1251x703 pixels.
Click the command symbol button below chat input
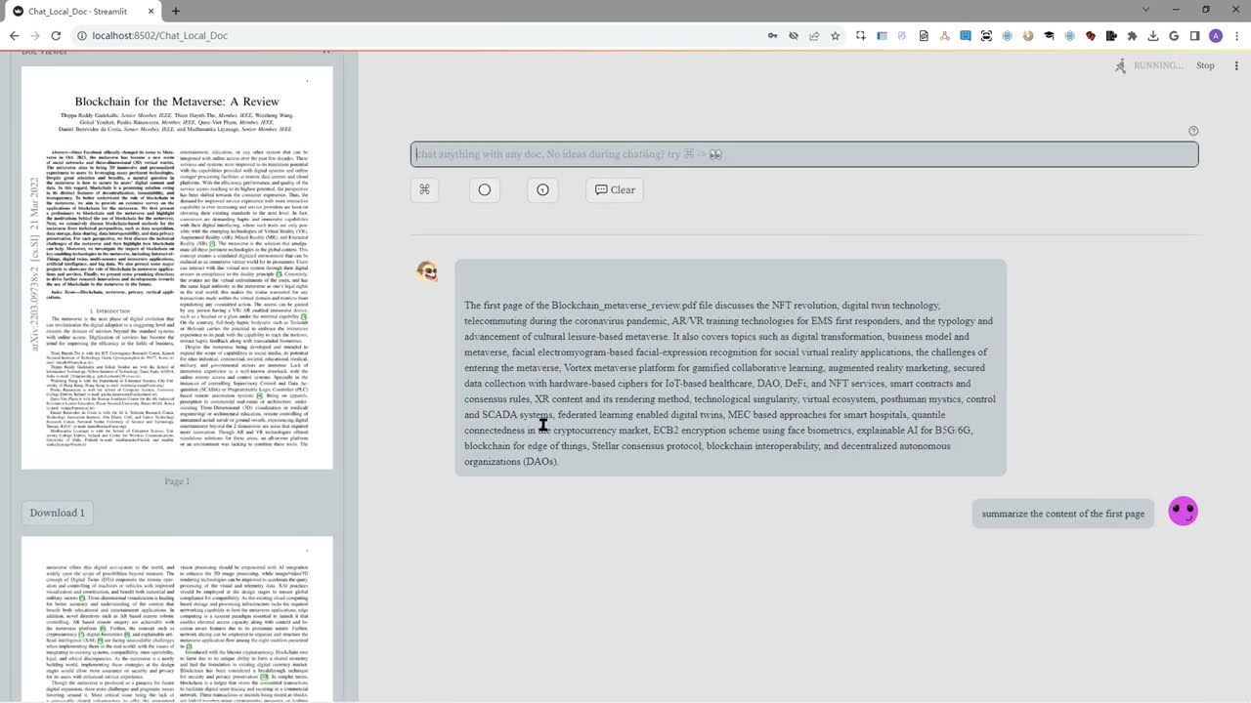click(424, 189)
